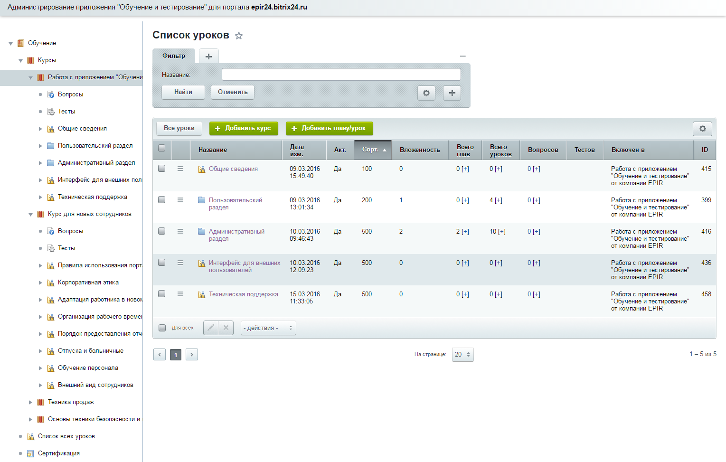Open На странице 20 dropdown
726x462 pixels.
[462, 355]
